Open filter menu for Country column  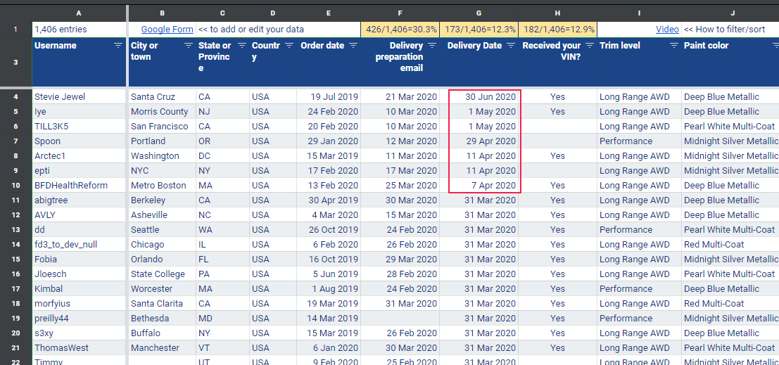(289, 46)
